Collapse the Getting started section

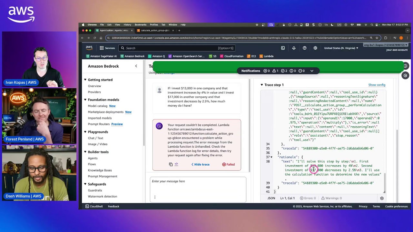85,80
